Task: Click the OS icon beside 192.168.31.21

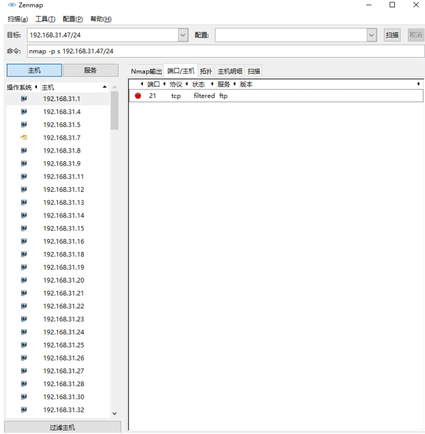Action: point(24,293)
